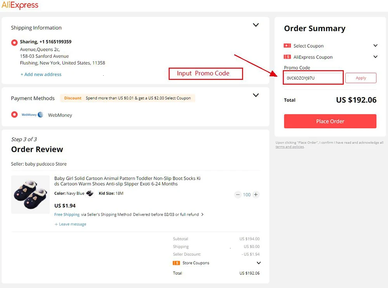Click the item price US $1.94
The image size is (388, 288).
[x=65, y=206]
